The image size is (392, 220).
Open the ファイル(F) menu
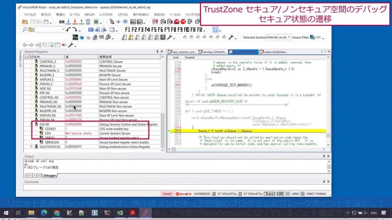tap(30, 15)
